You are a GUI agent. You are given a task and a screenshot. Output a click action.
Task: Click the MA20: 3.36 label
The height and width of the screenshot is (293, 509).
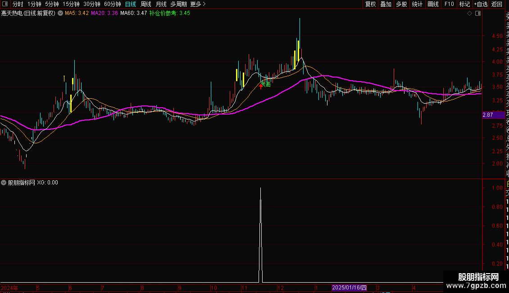click(104, 14)
